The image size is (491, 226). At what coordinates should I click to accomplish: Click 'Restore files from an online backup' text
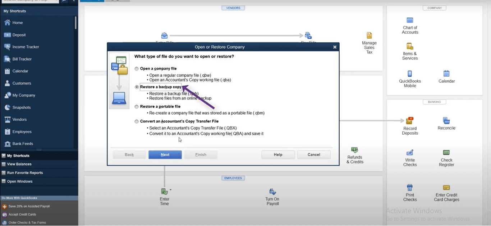click(x=180, y=98)
